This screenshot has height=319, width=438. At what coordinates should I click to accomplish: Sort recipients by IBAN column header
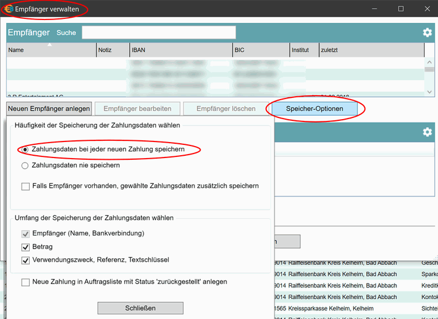[181, 50]
